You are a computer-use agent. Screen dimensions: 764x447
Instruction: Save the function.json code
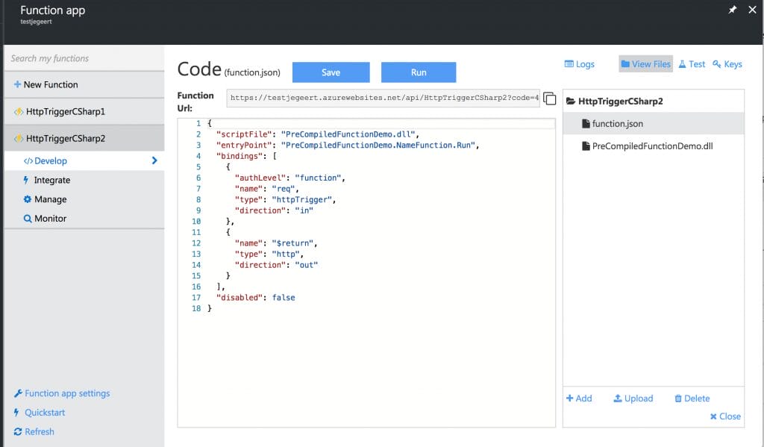[331, 72]
